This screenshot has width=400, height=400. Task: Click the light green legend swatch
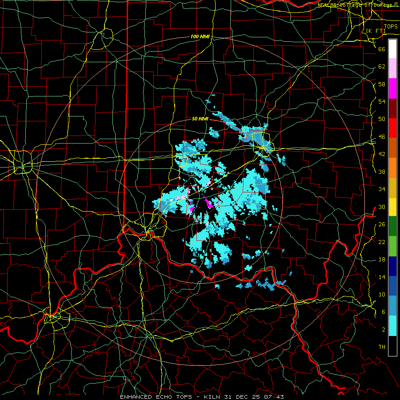392,246
